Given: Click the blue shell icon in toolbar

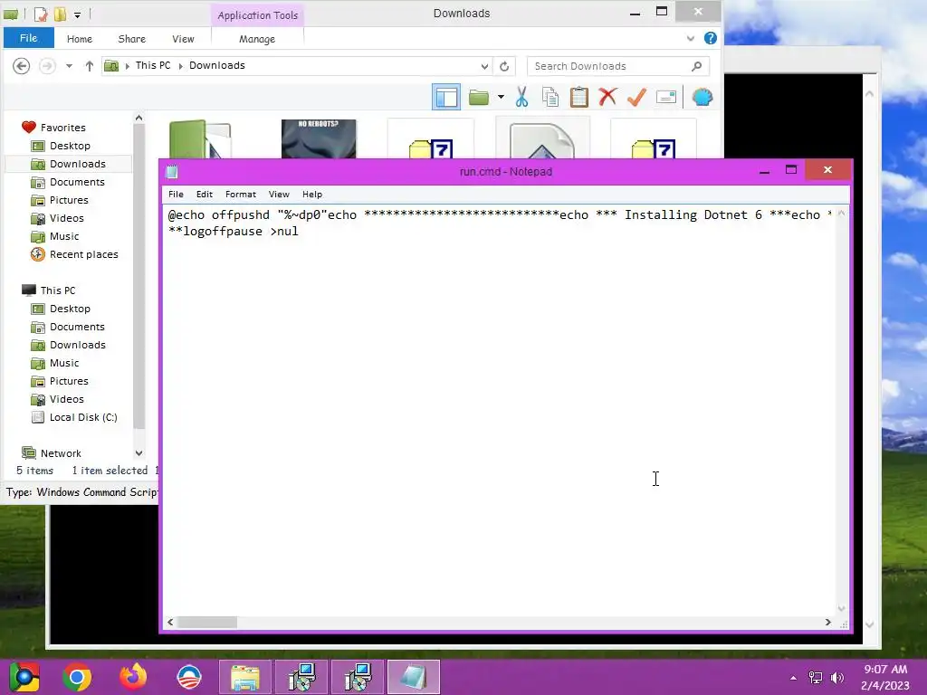Looking at the screenshot, I should (x=702, y=97).
